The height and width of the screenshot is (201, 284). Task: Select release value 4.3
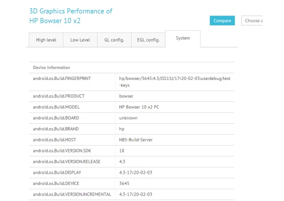[x=122, y=162]
